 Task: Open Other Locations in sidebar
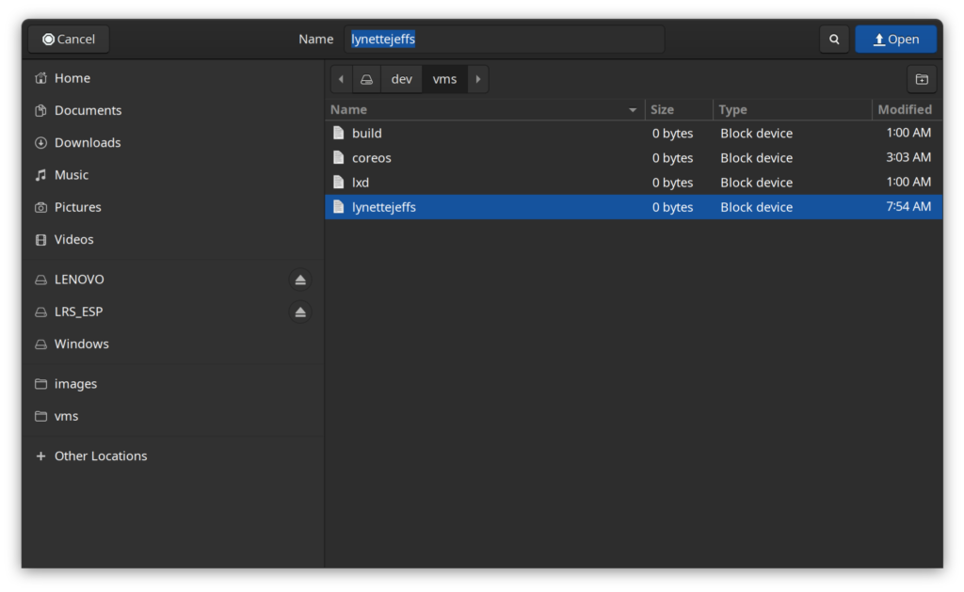pyautogui.click(x=100, y=456)
